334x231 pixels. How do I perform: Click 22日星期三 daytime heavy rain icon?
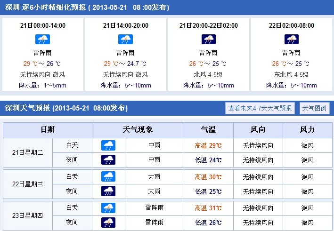pyautogui.click(x=108, y=176)
